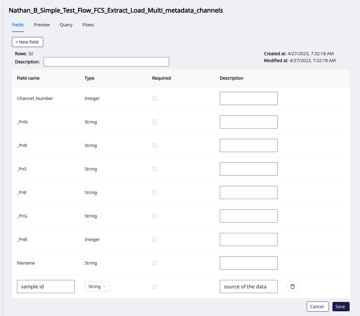The height and width of the screenshot is (316, 360).
Task: Select the Channel_Number field name
Action: [x=35, y=98]
